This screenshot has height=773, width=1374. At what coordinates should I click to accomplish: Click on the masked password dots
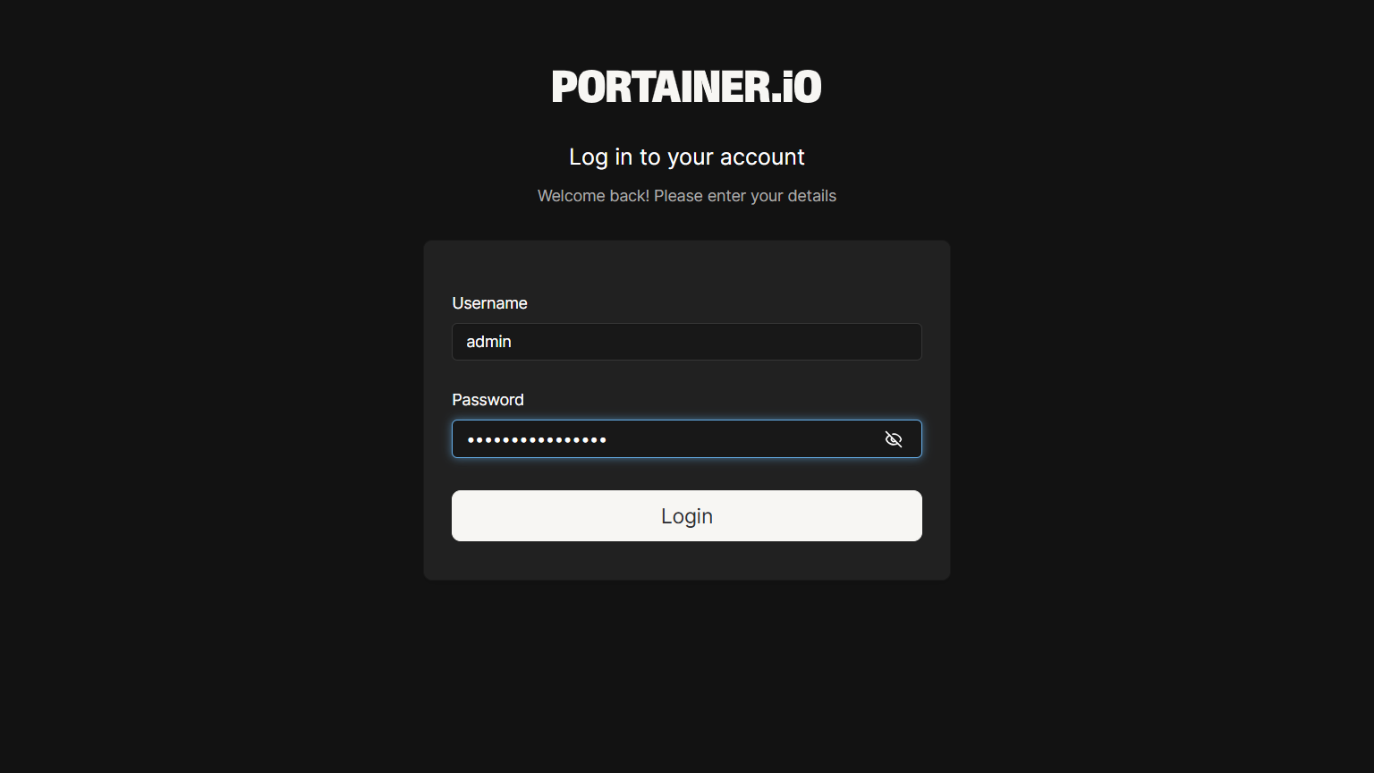tap(537, 439)
